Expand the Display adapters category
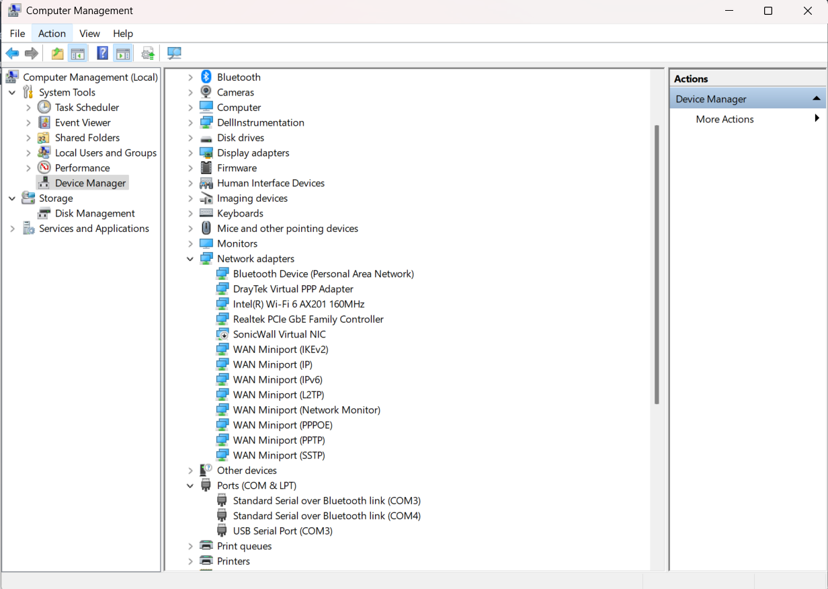 (x=190, y=153)
